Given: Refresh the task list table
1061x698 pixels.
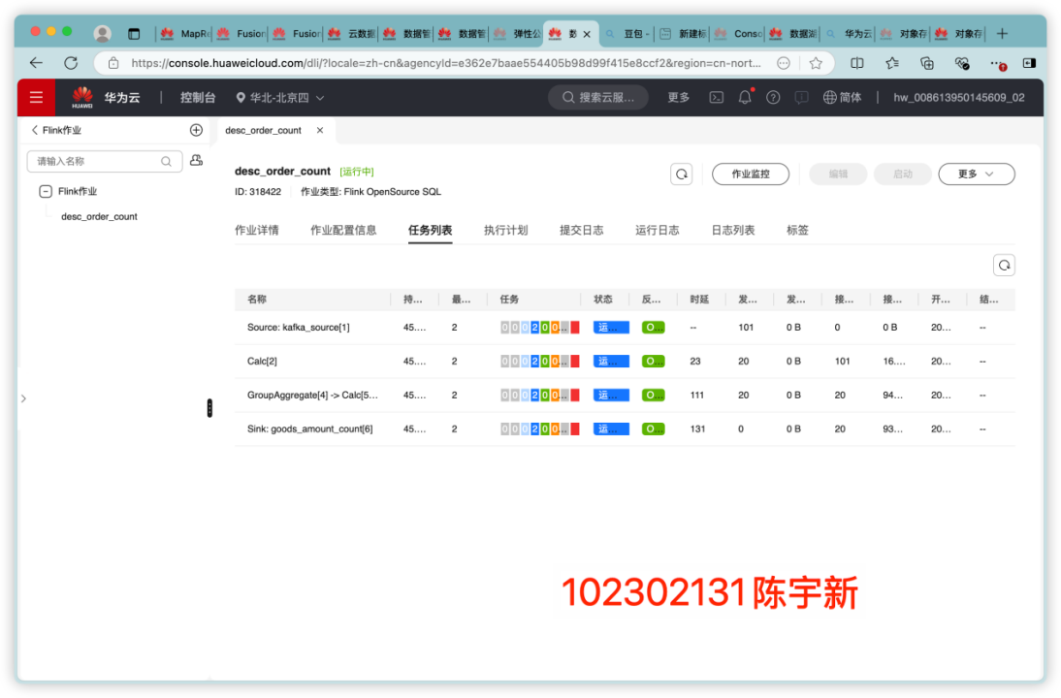Looking at the screenshot, I should tap(1004, 265).
